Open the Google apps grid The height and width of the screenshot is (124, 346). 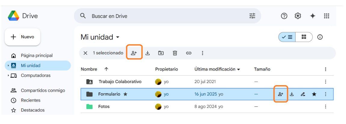[326, 16]
